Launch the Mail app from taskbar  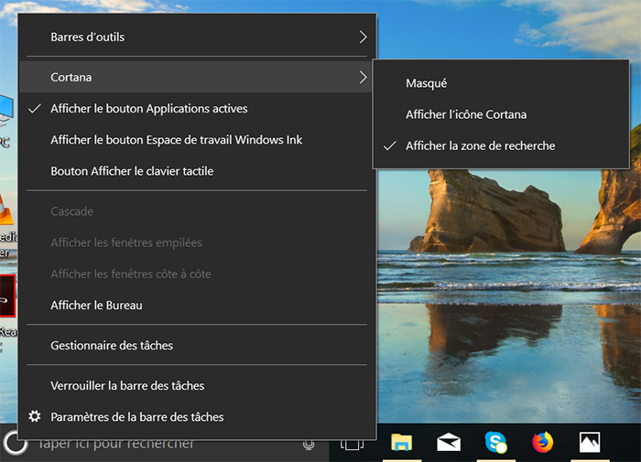[x=449, y=444]
